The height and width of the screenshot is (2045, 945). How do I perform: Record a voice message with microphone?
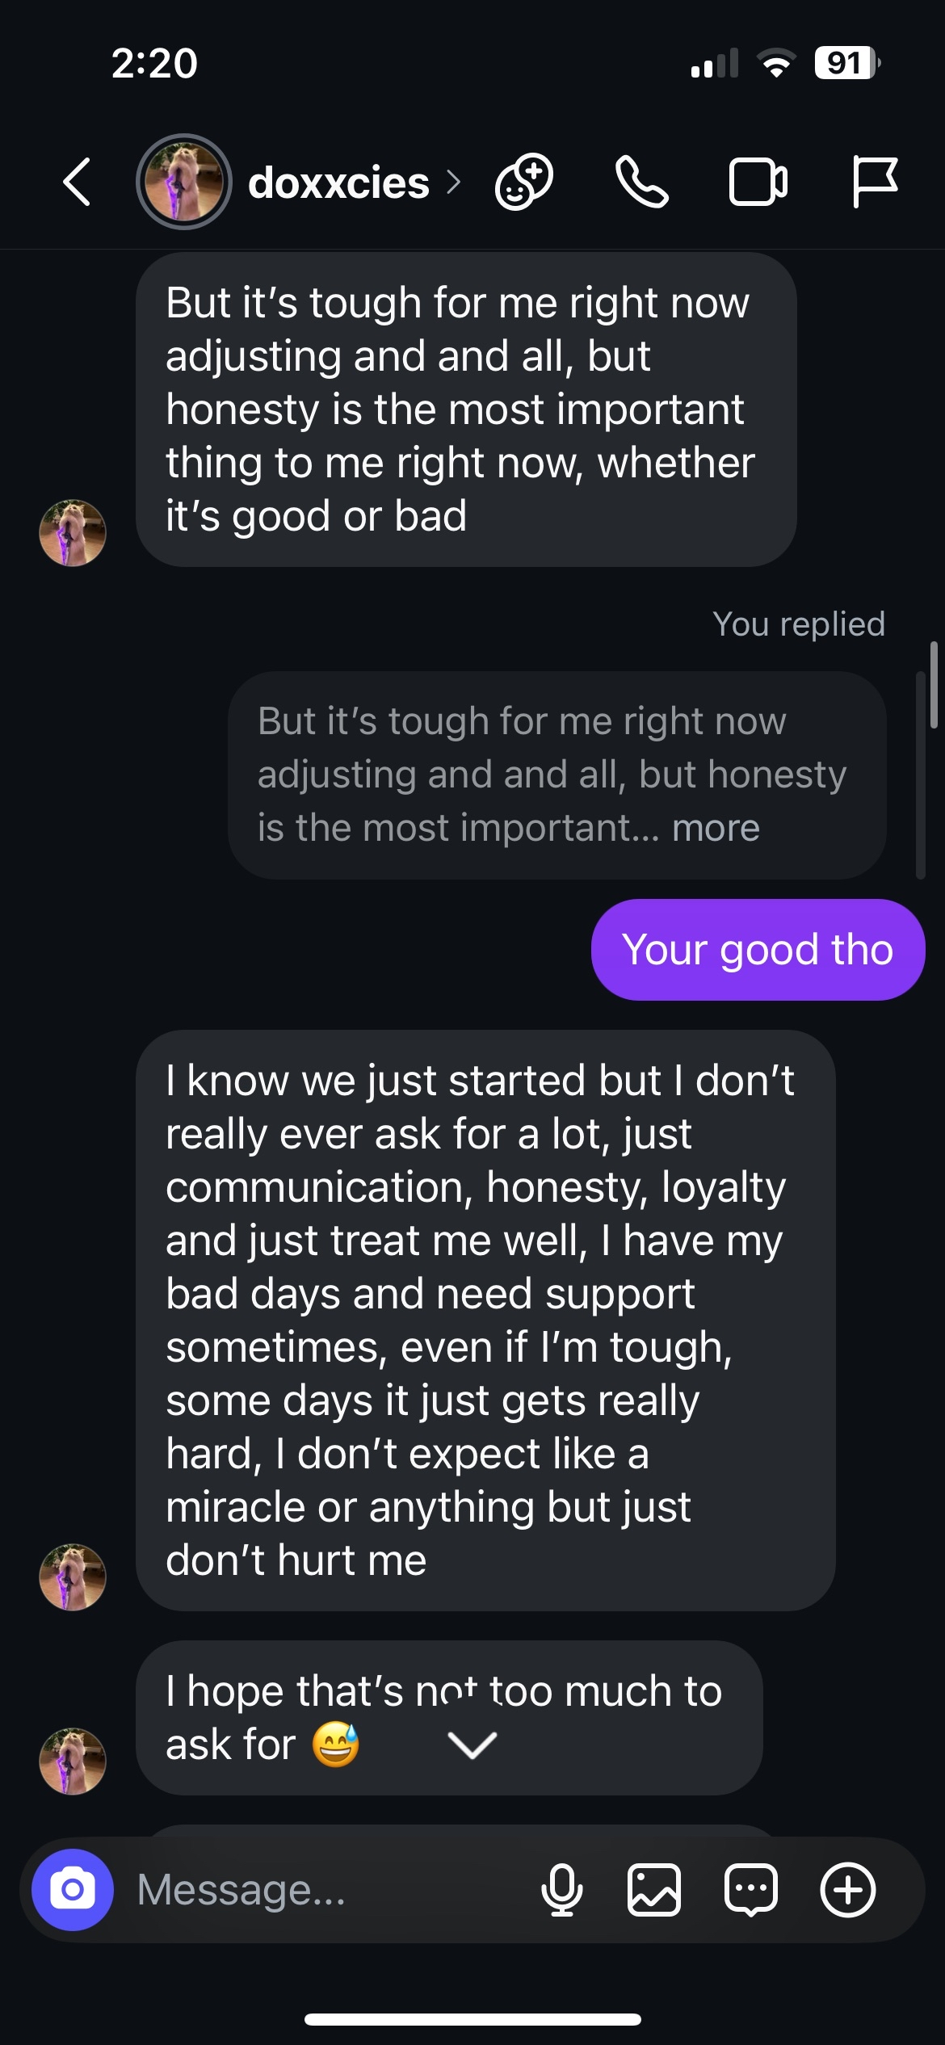coord(561,1890)
